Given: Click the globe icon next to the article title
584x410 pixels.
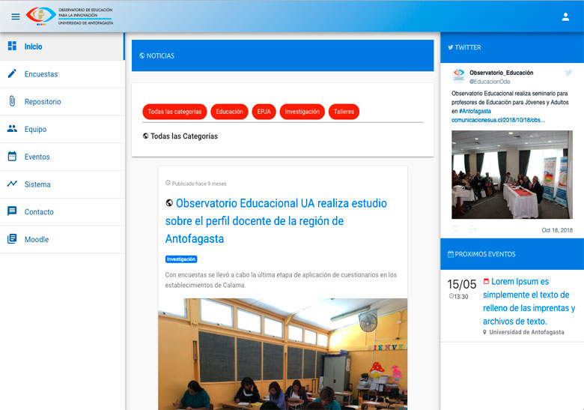Looking at the screenshot, I should (169, 203).
